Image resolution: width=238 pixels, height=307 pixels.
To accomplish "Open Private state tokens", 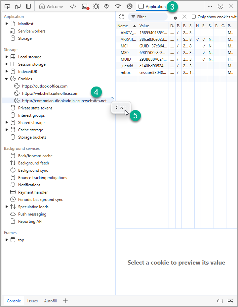I will (35, 108).
